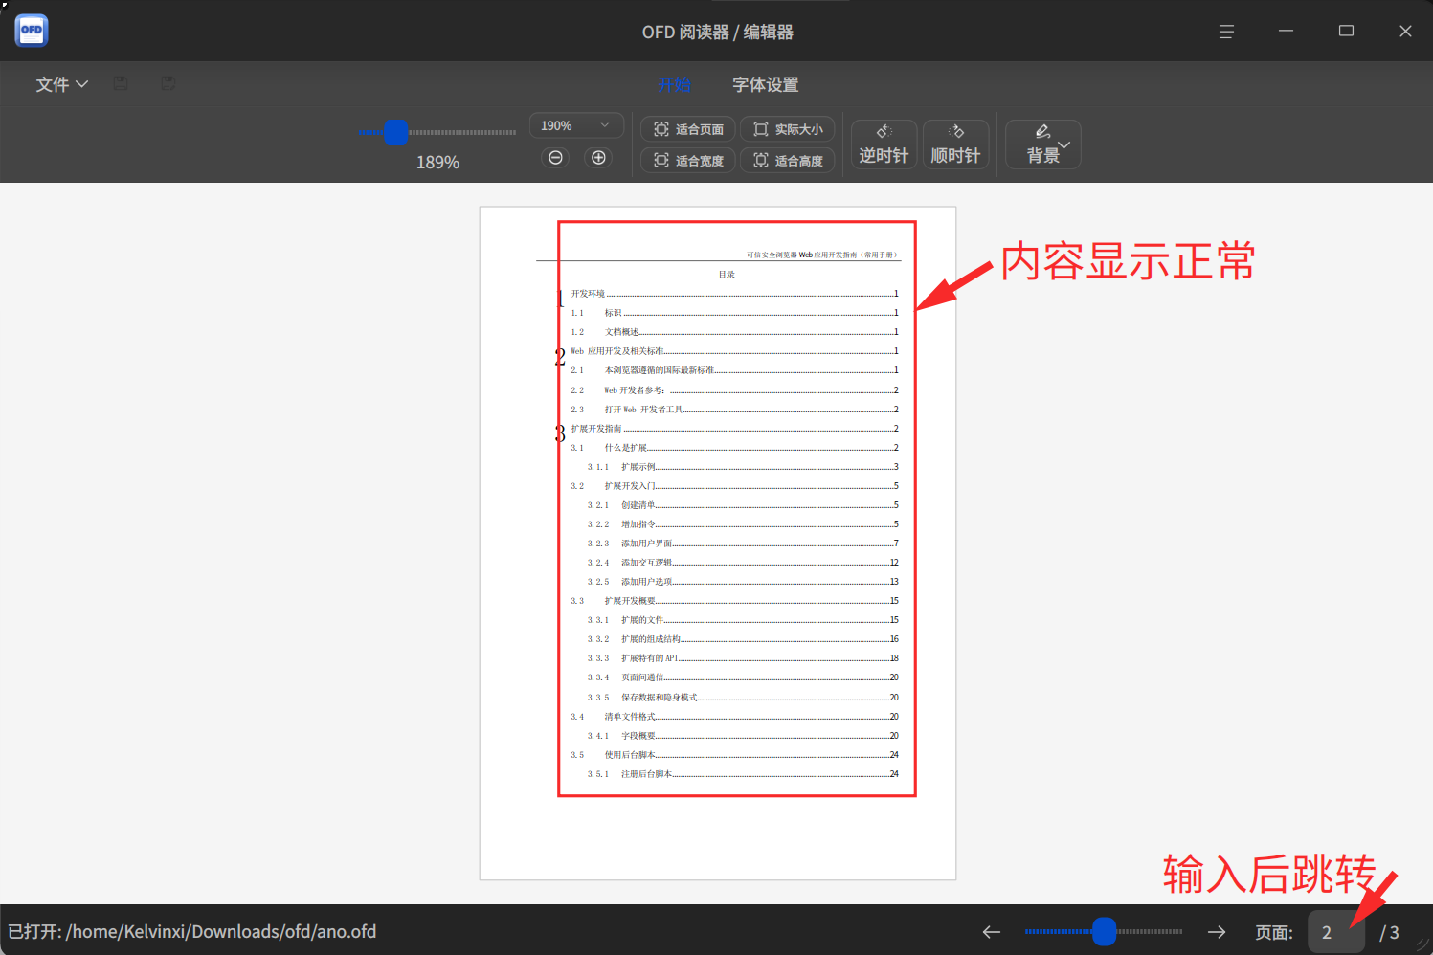The image size is (1433, 955).
Task: Click the zoom slider handle
Action: [395, 132]
